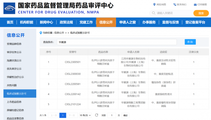Screen dimensions: 211x120
Task: Click breadcrumb 临床试验默示许可 link
Action: pos(80,33)
